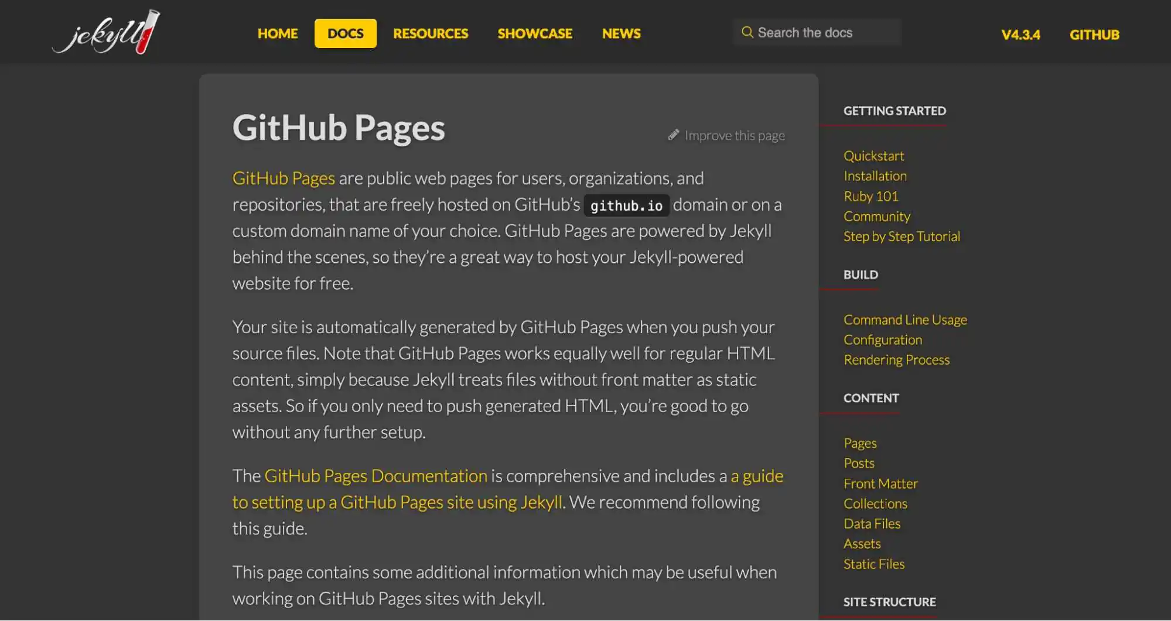This screenshot has width=1171, height=621.
Task: Focus the Search the docs field
Action: click(x=817, y=32)
